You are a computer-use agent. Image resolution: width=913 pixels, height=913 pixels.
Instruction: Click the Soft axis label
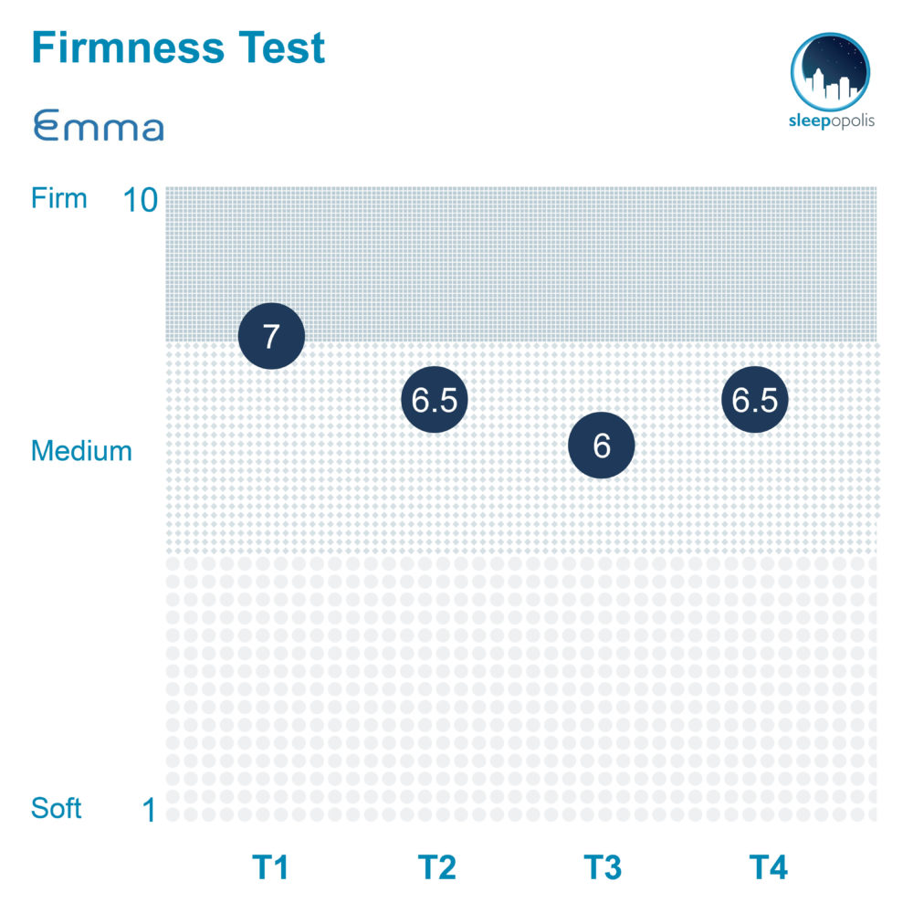(56, 808)
